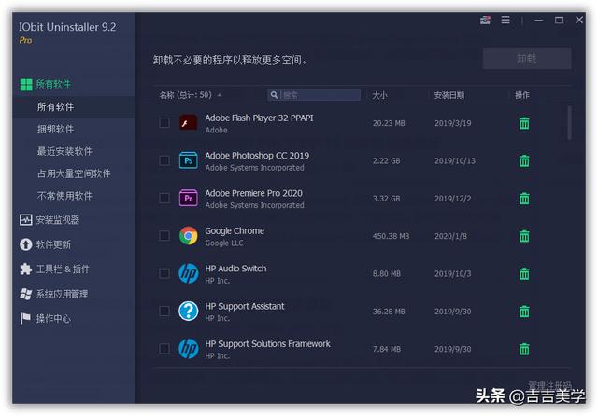Click the Google Chrome logo icon
Screen dimensions: 598x416
(189, 236)
